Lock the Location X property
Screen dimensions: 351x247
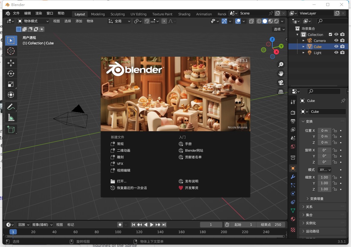point(335,131)
